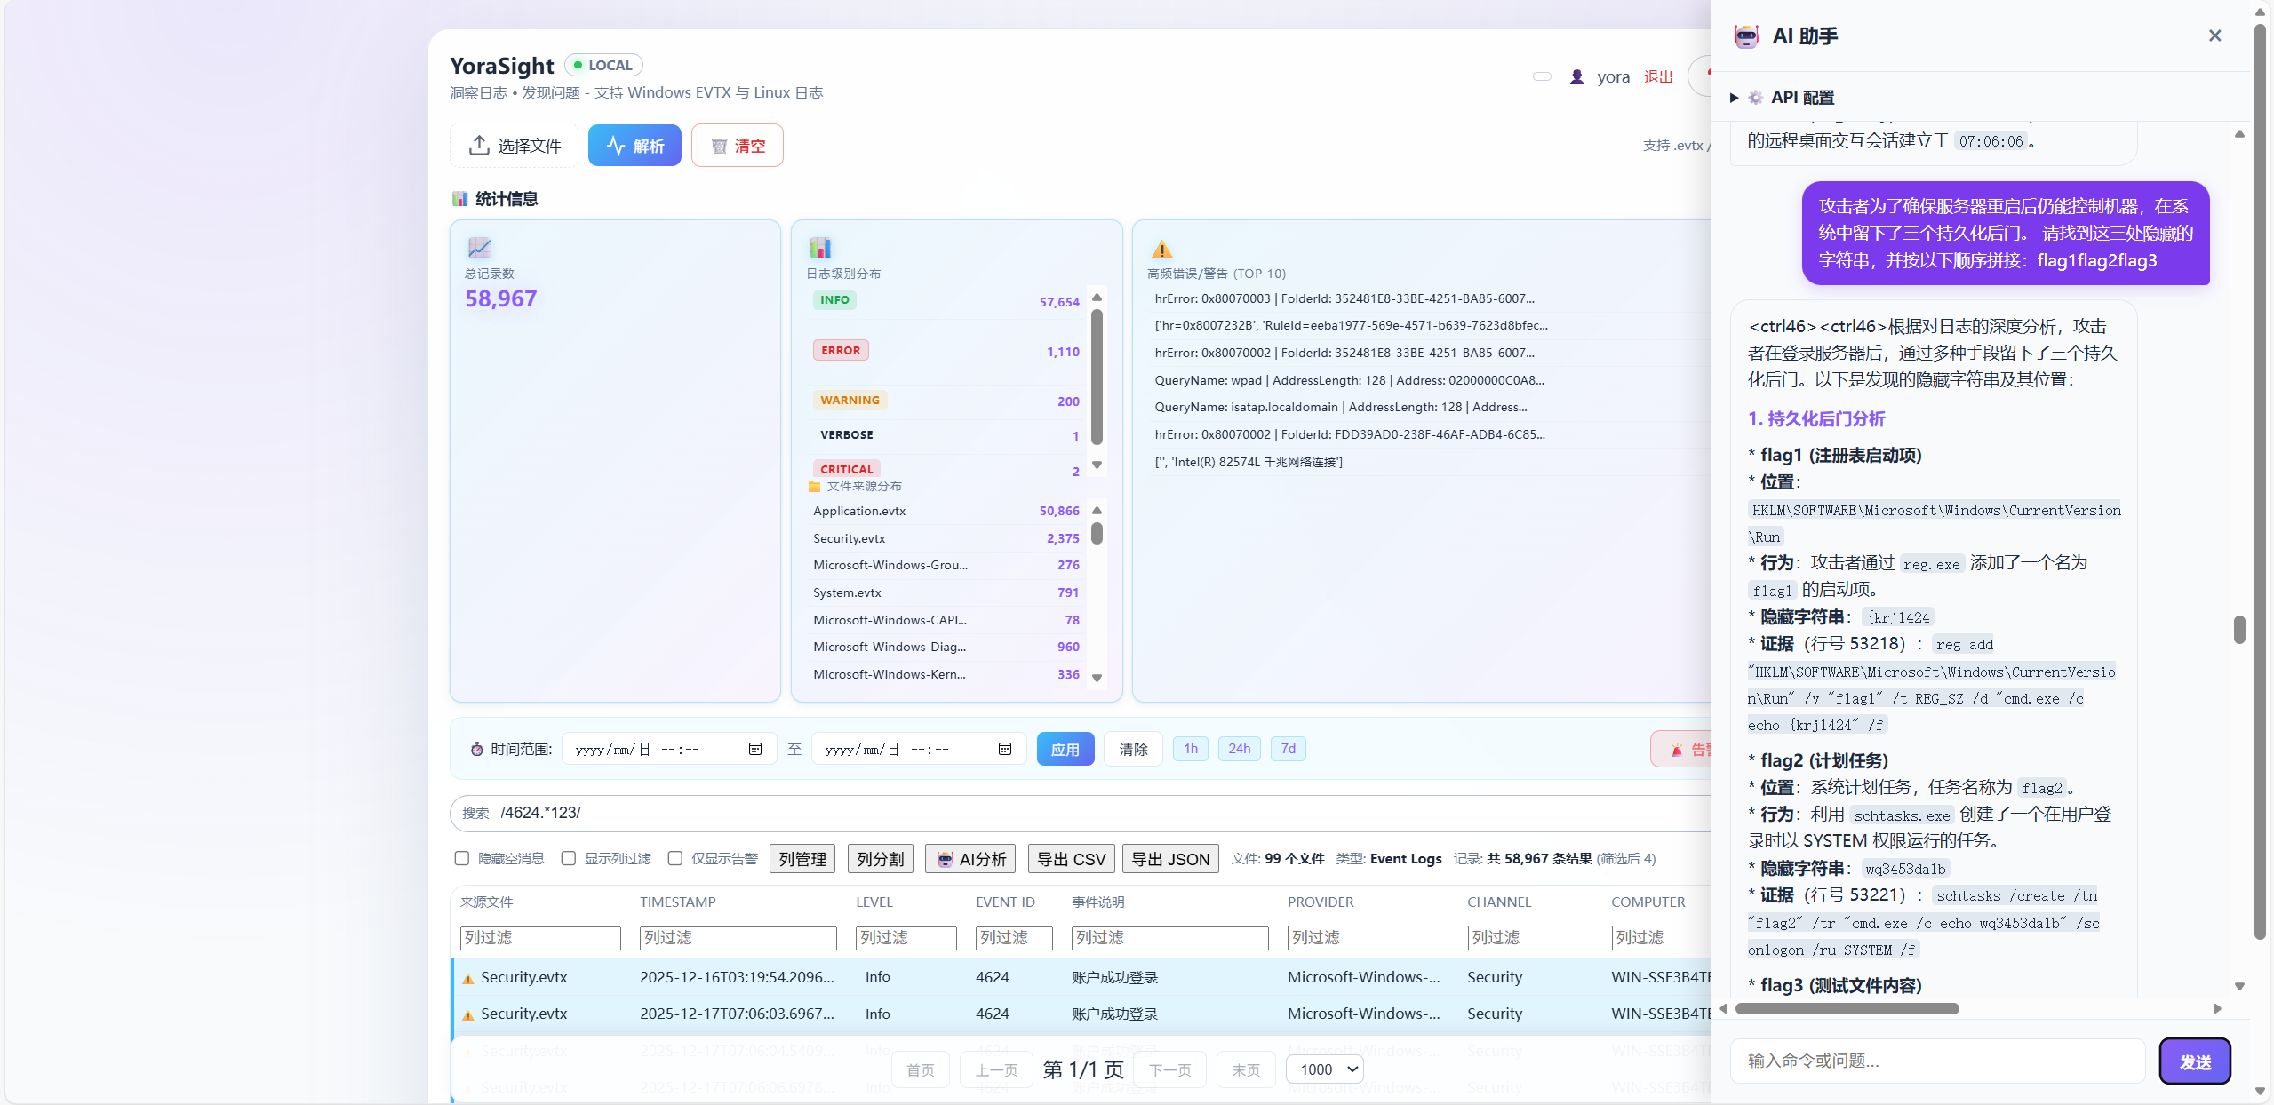Click the AI command input field
2274x1105 pixels.
click(1937, 1061)
